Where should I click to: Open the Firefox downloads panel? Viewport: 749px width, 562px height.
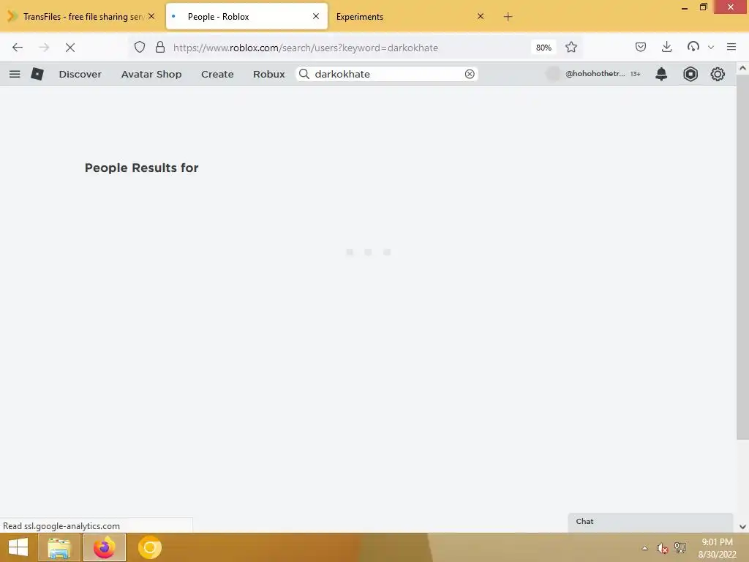tap(667, 47)
